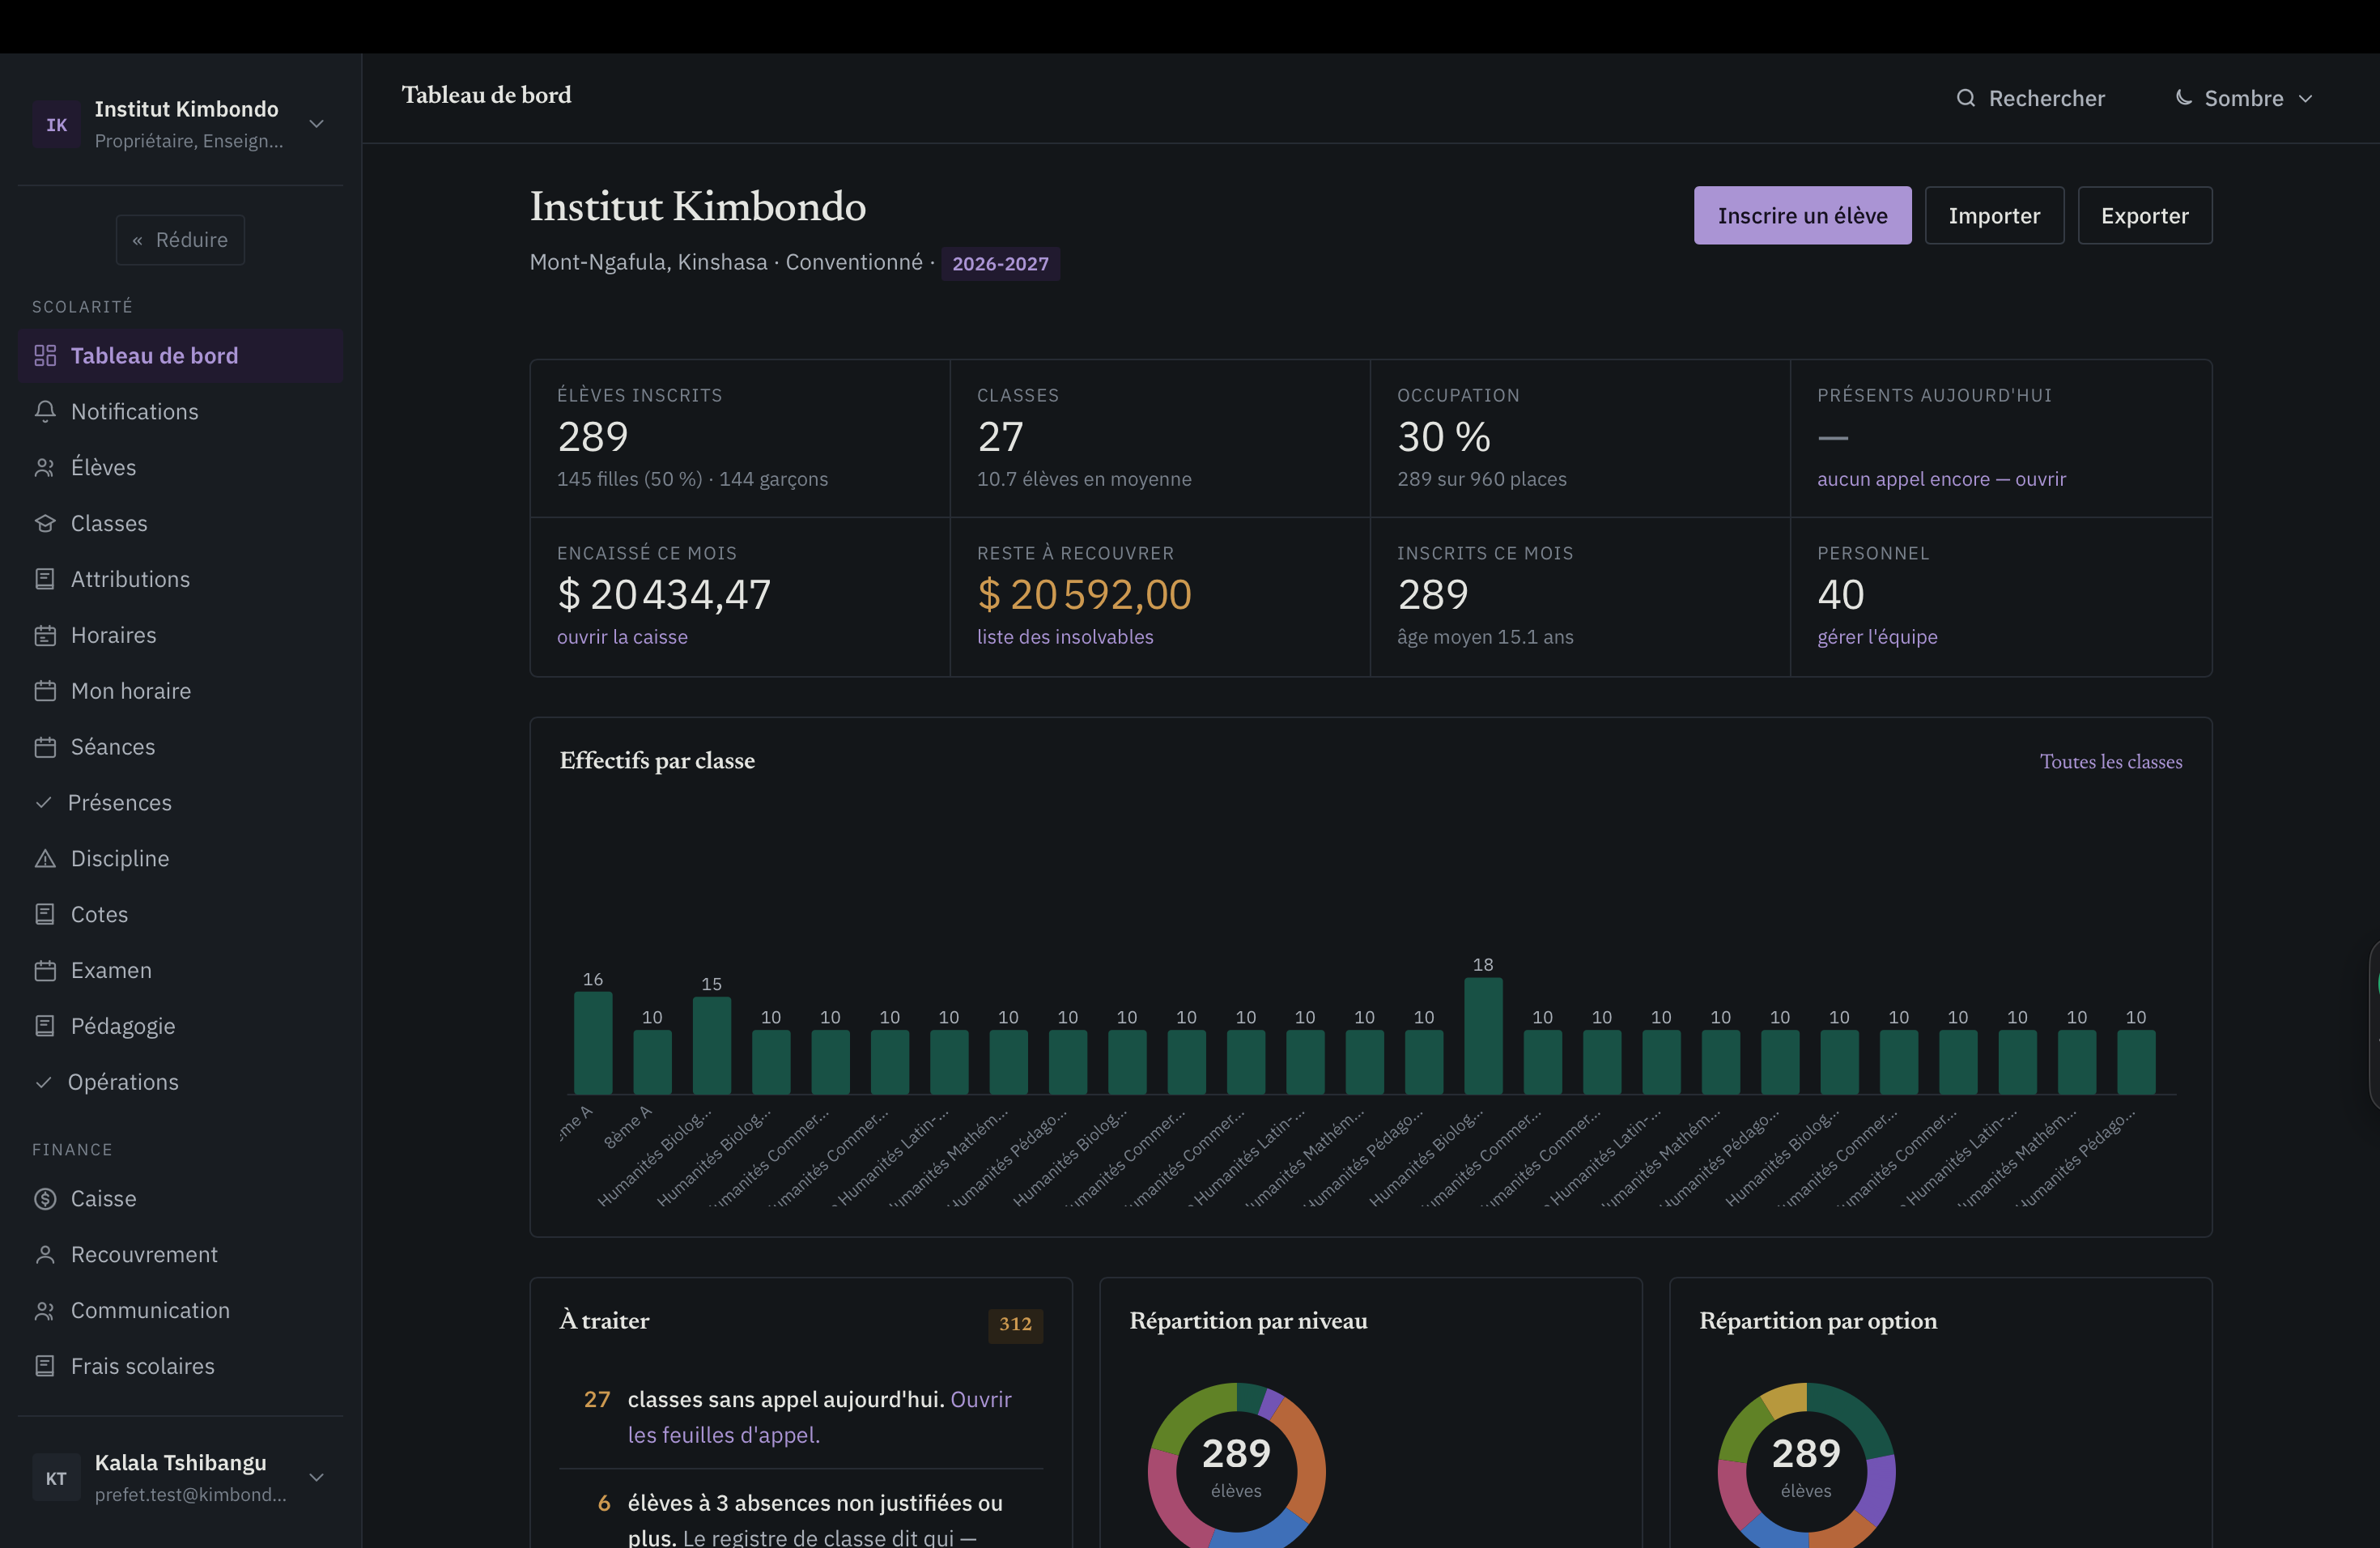The height and width of the screenshot is (1548, 2380).
Task: Click the Communication people icon
Action: point(45,1311)
